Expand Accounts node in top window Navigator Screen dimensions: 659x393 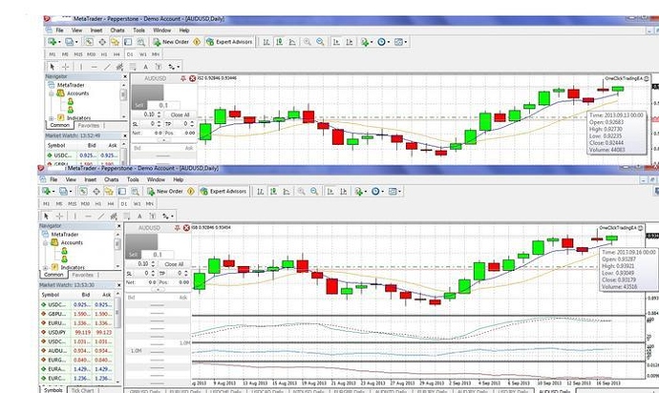click(x=52, y=93)
